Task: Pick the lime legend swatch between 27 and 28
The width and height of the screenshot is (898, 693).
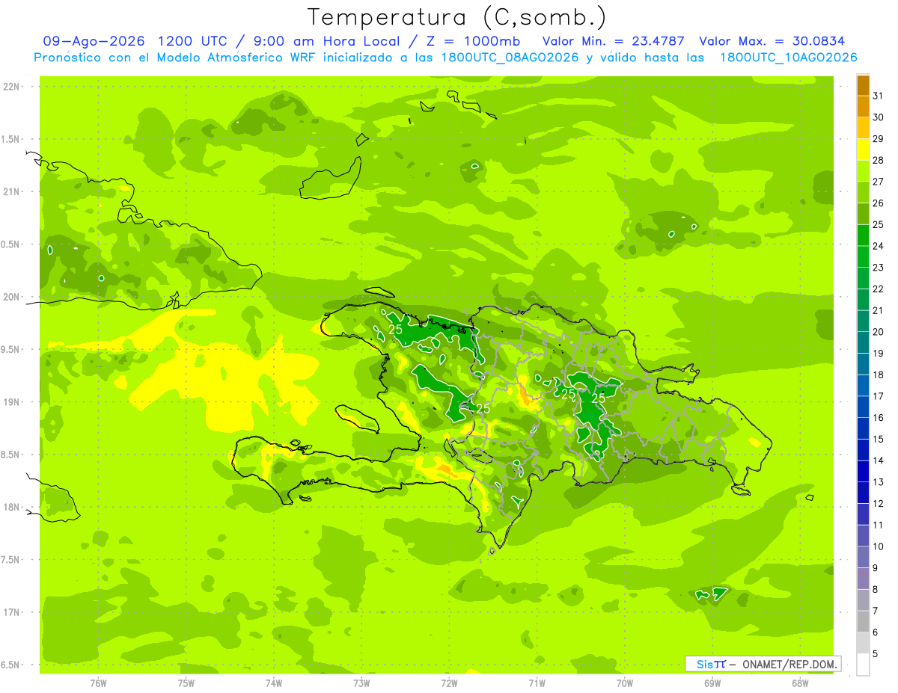Action: click(x=863, y=171)
